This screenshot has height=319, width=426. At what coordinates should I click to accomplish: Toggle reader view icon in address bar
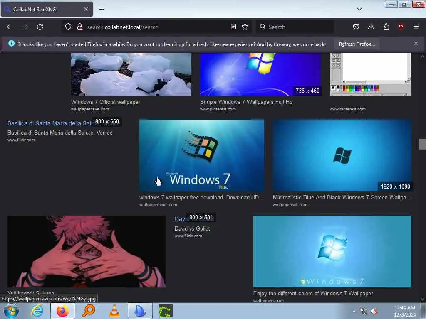(x=233, y=27)
